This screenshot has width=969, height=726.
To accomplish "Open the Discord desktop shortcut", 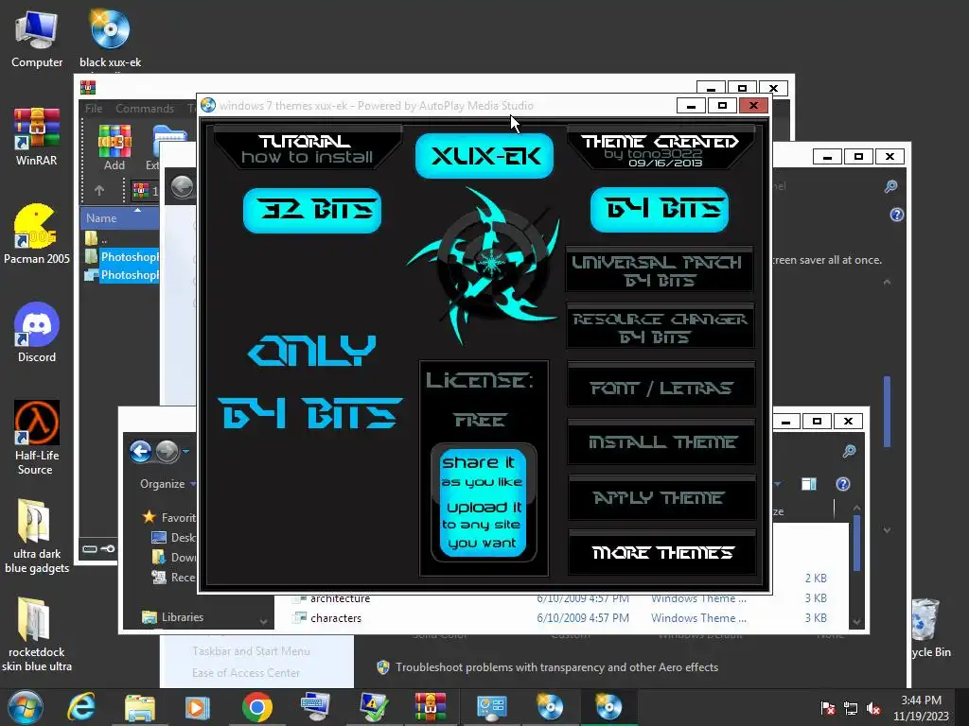I will [37, 332].
